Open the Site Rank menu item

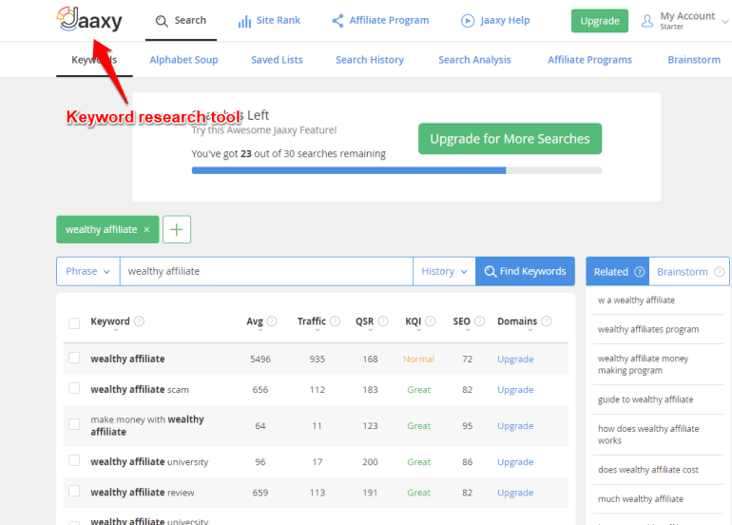(269, 21)
